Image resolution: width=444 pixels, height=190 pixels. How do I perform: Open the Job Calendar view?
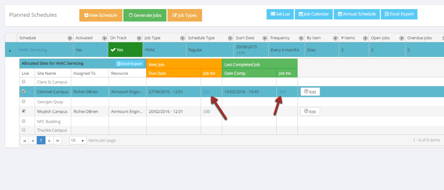click(314, 14)
